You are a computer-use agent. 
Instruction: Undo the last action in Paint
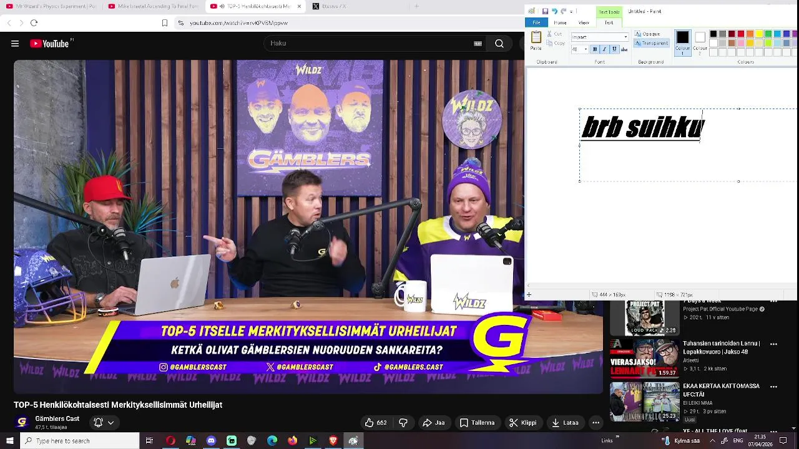(x=554, y=11)
